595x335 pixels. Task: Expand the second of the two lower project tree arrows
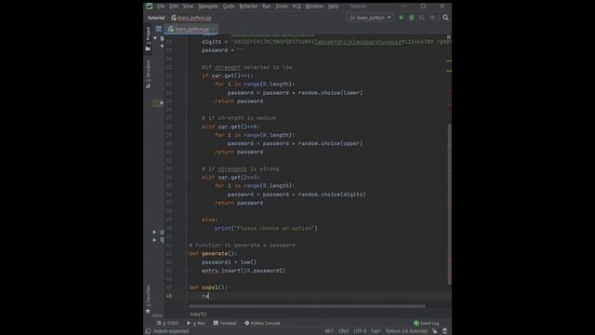[x=154, y=240]
